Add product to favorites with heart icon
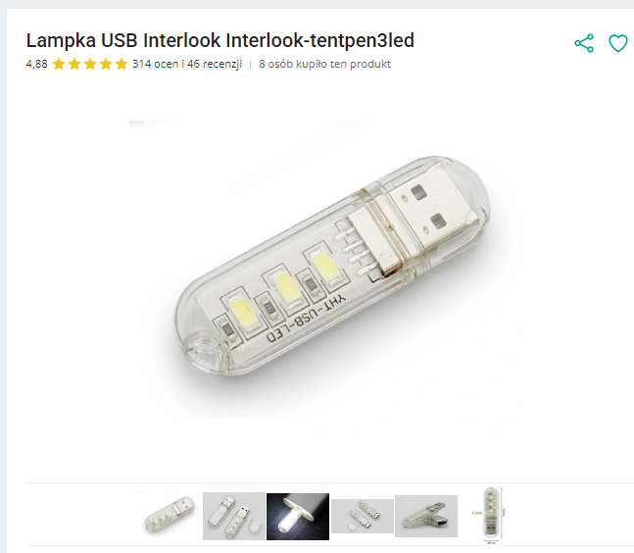This screenshot has height=553, width=634. click(617, 43)
